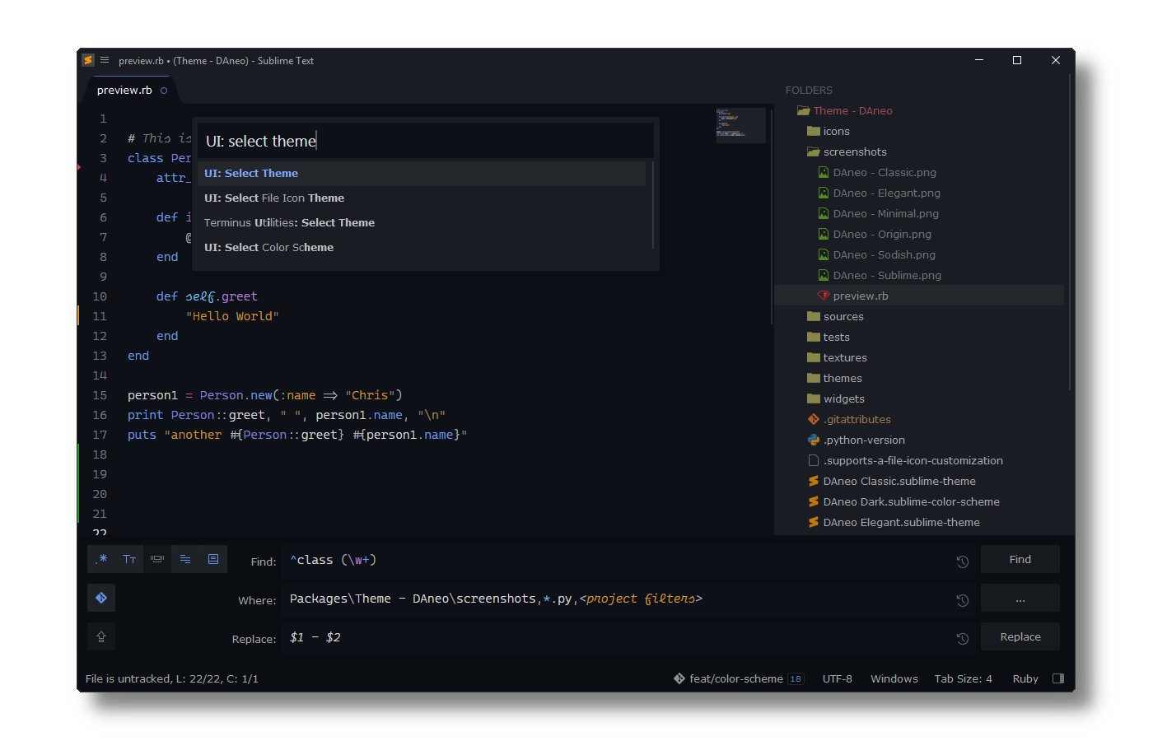Click the minimap code overview

[x=741, y=124]
